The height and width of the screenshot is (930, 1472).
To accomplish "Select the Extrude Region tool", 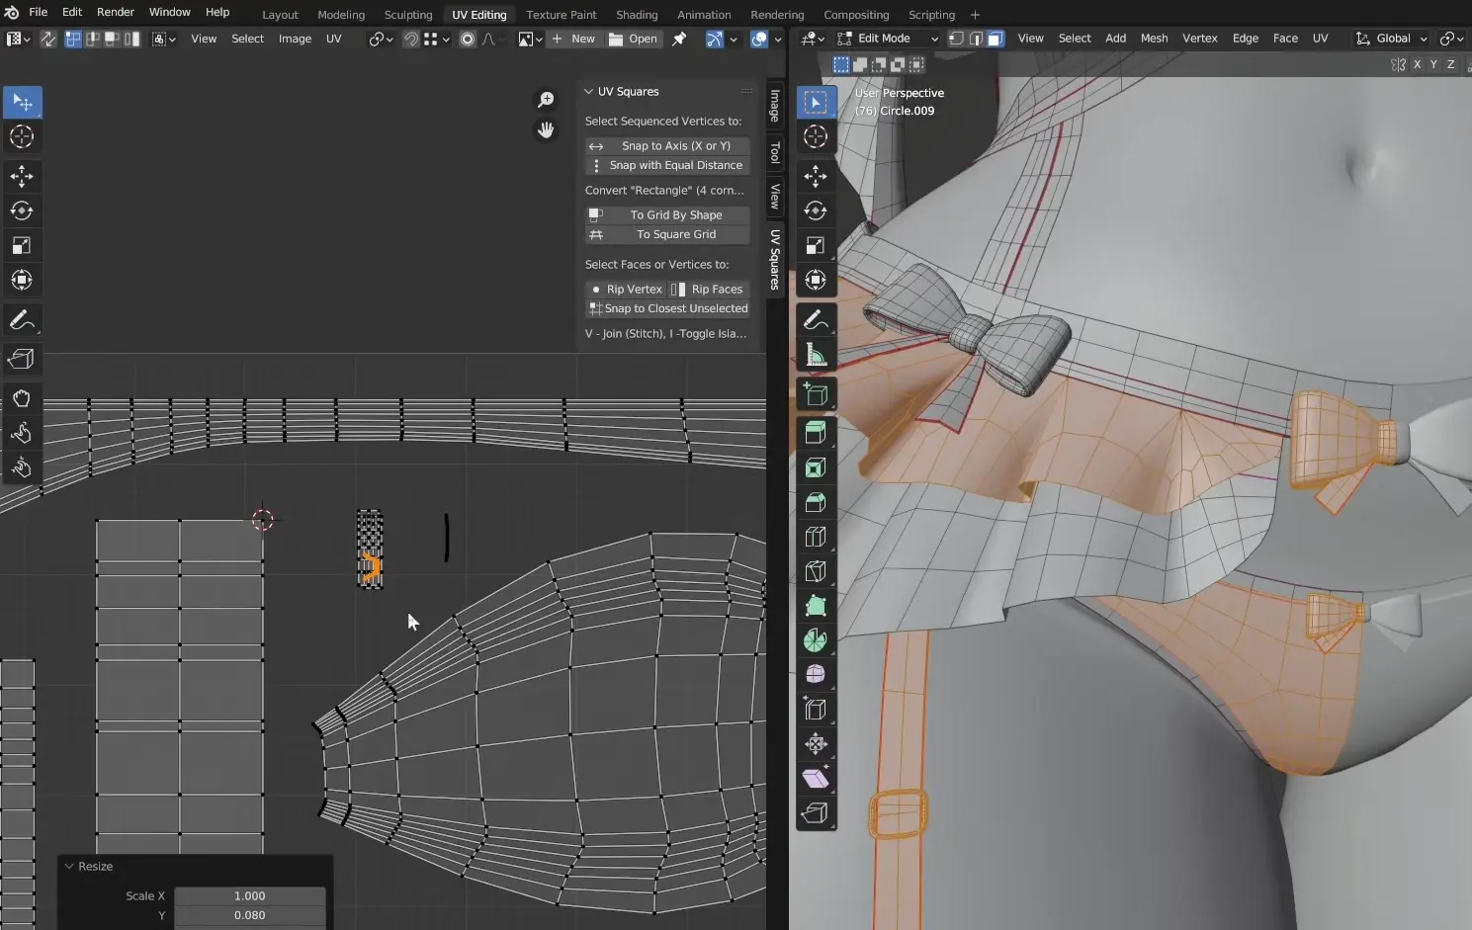I will click(x=816, y=432).
